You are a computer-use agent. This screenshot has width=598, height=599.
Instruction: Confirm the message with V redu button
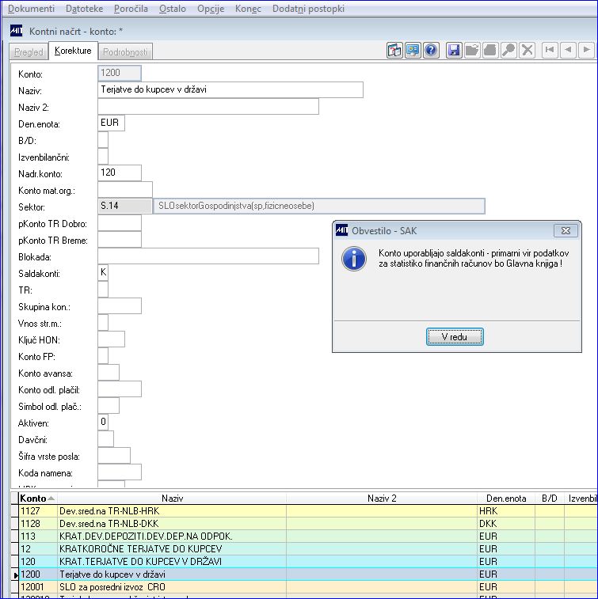click(x=455, y=336)
